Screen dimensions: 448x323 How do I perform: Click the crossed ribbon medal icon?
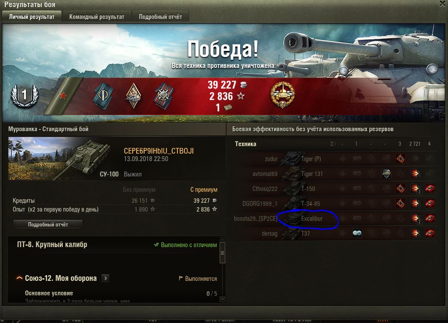[x=164, y=96]
